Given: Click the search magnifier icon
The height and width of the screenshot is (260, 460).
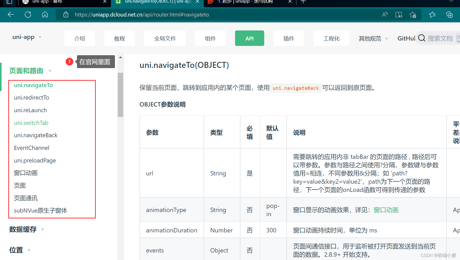Looking at the screenshot, I should (x=422, y=38).
